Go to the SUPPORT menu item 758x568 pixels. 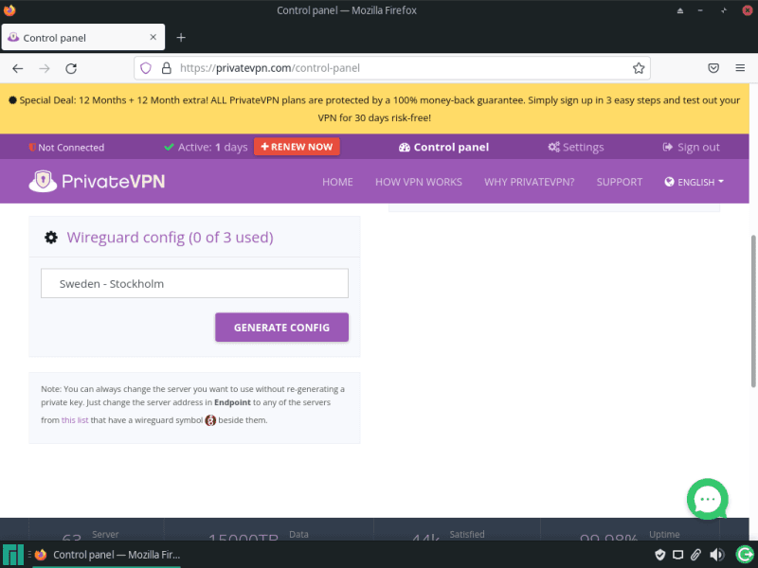point(619,182)
